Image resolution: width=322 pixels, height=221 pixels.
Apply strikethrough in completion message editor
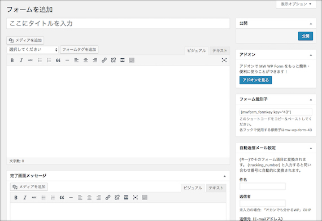tap(34, 198)
